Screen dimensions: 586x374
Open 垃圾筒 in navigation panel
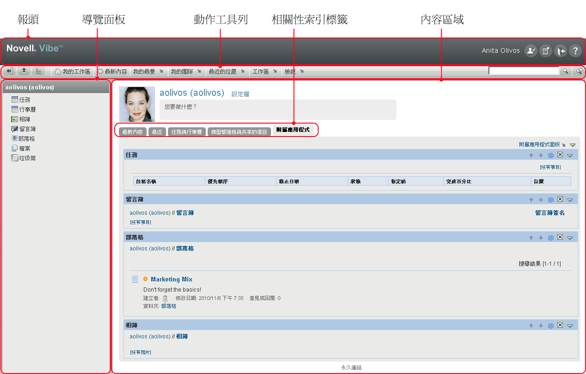pyautogui.click(x=24, y=158)
